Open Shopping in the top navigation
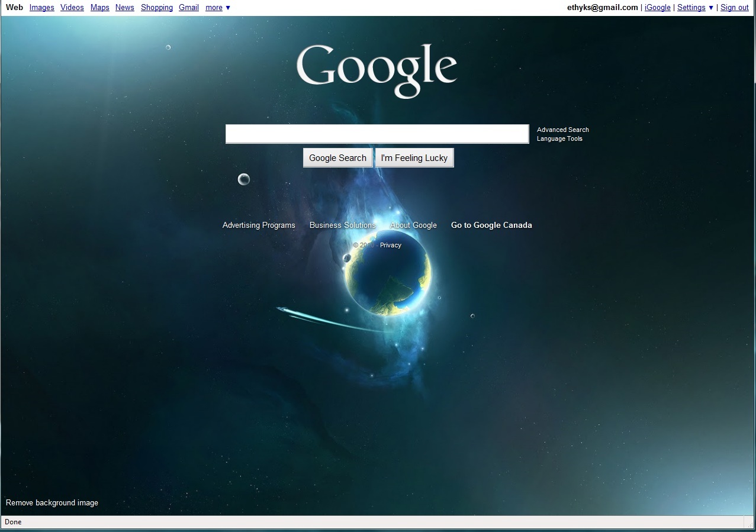This screenshot has width=756, height=532. point(157,8)
